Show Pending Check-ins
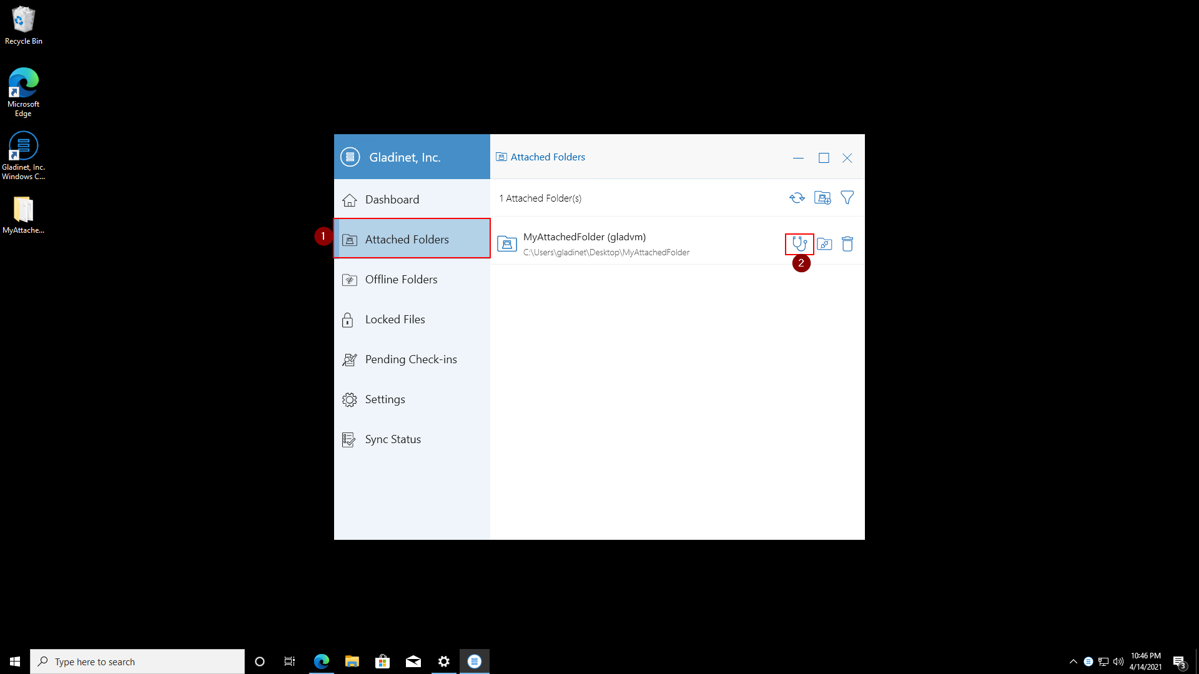The height and width of the screenshot is (674, 1199). [x=412, y=359]
